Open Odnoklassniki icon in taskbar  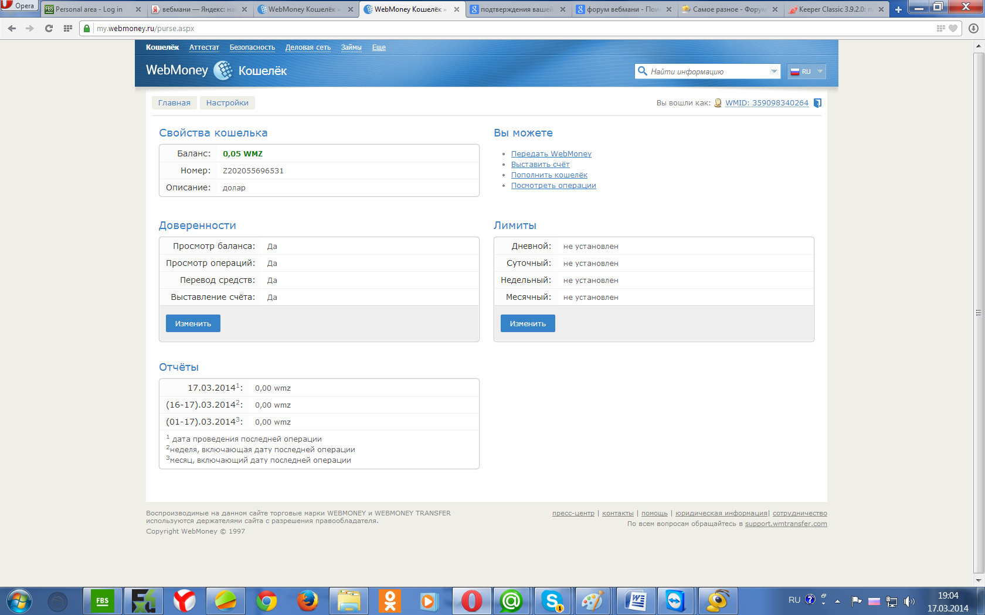tap(389, 601)
